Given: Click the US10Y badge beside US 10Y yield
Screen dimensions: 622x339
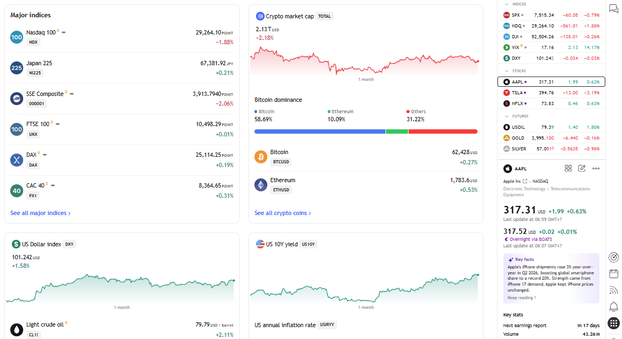Looking at the screenshot, I should click(x=308, y=244).
